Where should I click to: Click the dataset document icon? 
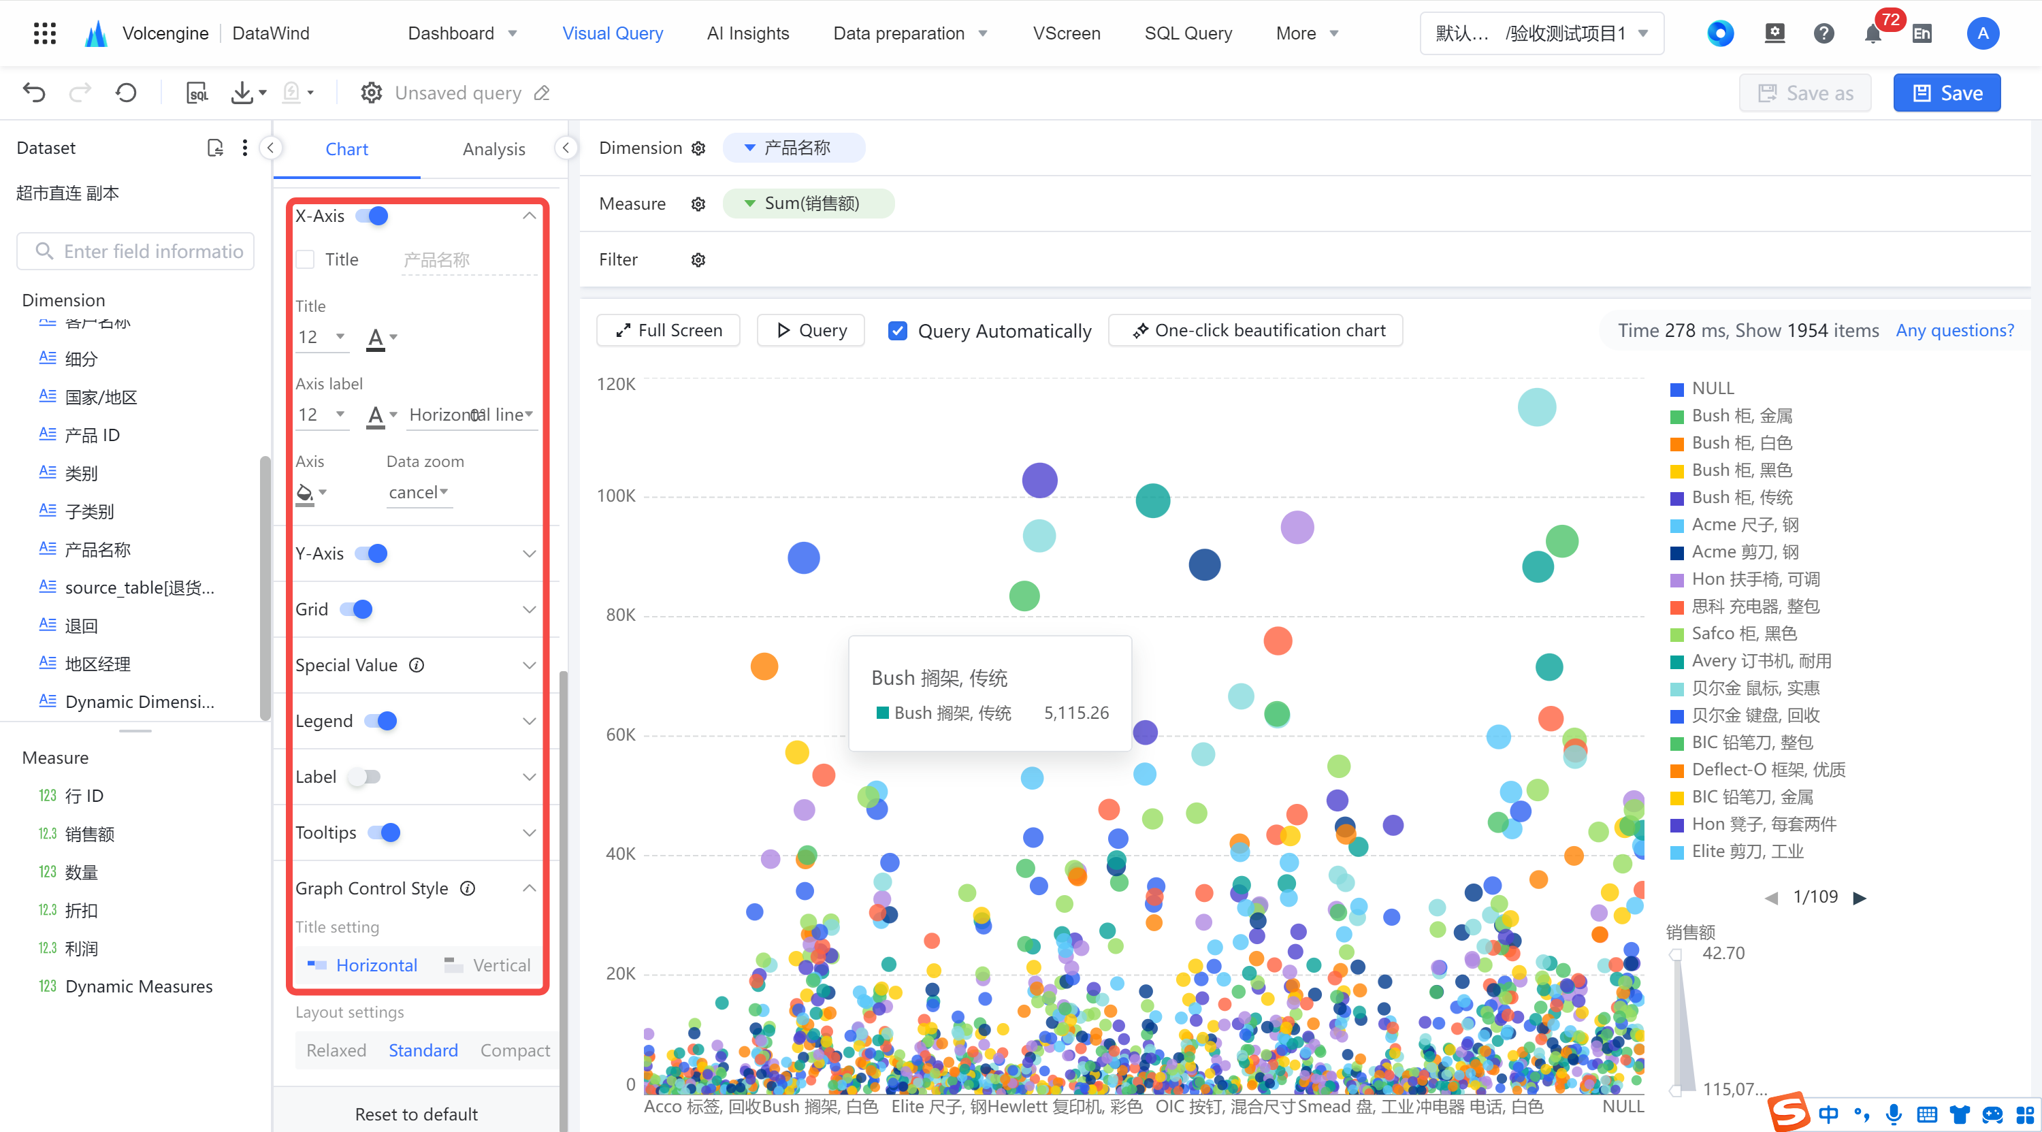pos(215,148)
